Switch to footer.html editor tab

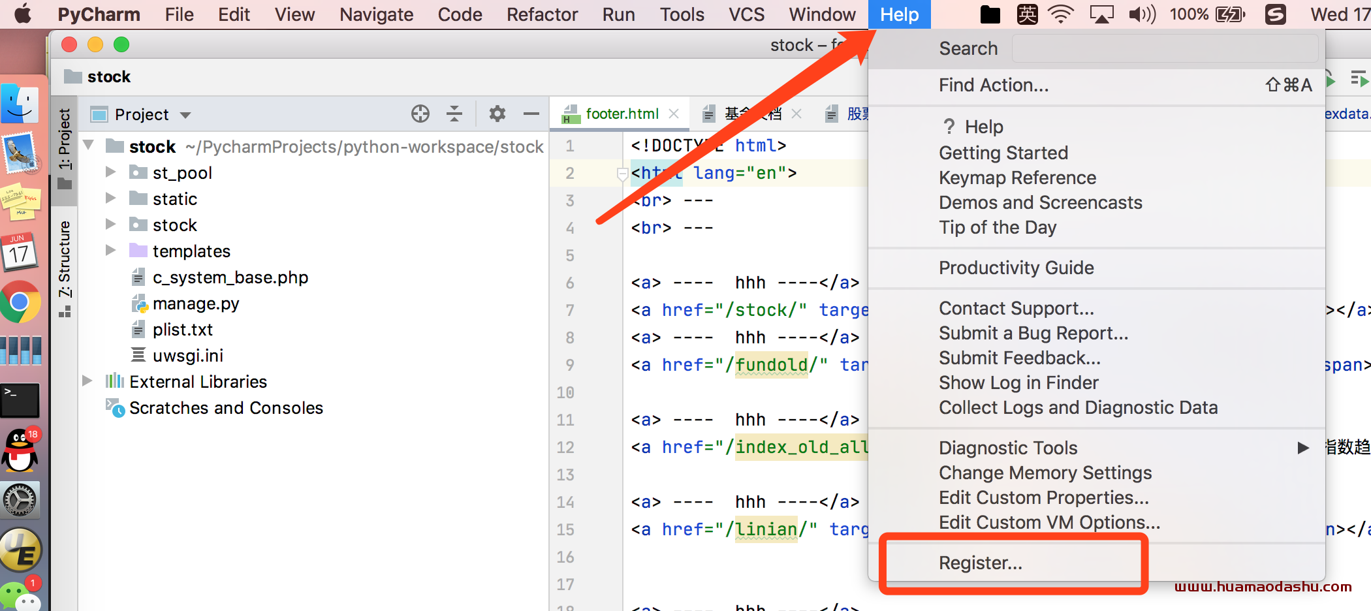[622, 114]
